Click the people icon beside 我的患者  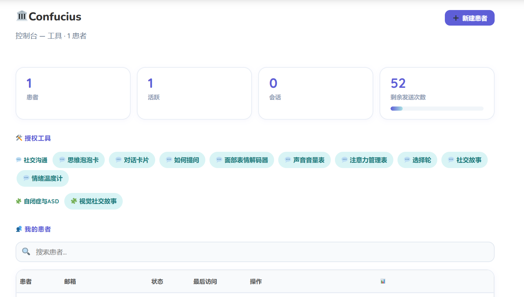[x=19, y=229]
